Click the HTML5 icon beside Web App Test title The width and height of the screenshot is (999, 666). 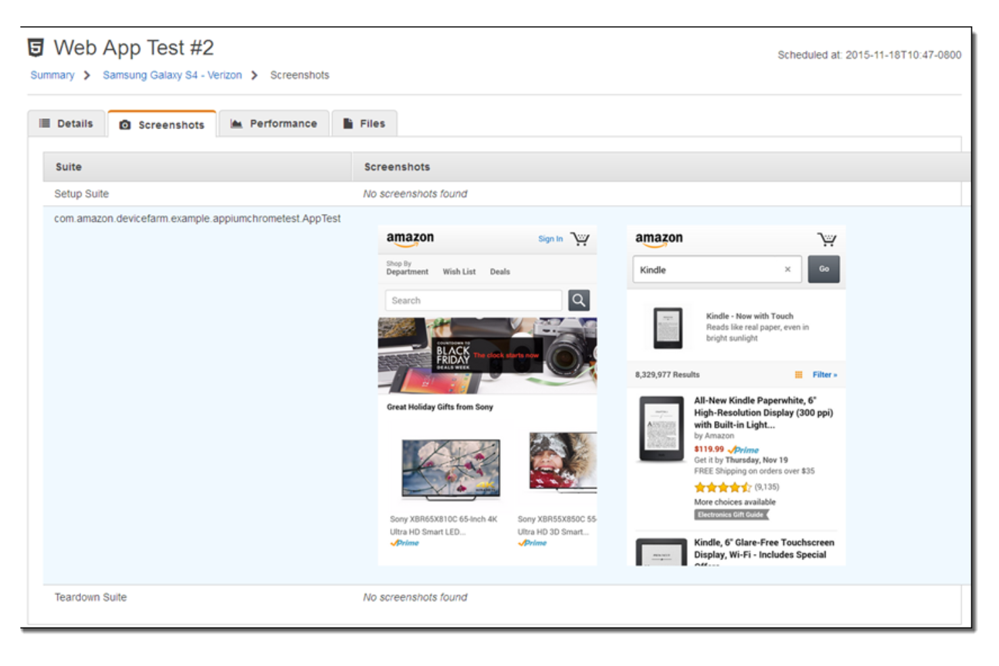pyautogui.click(x=35, y=48)
